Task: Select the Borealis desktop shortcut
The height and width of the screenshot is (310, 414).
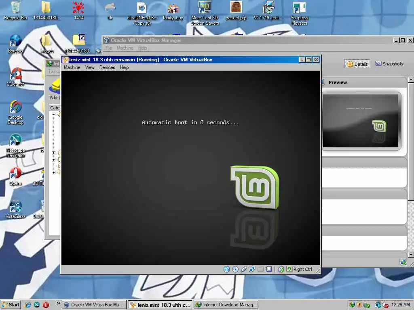Action: tap(15, 44)
